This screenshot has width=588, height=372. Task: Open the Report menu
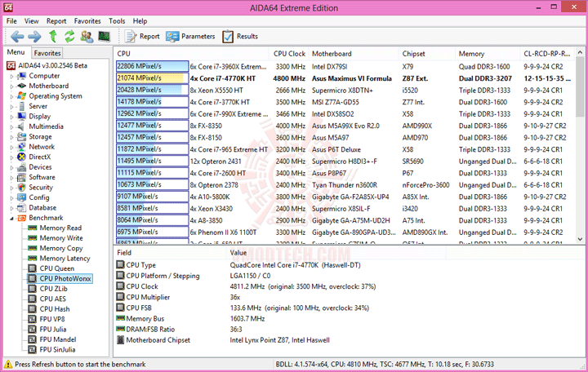click(56, 21)
